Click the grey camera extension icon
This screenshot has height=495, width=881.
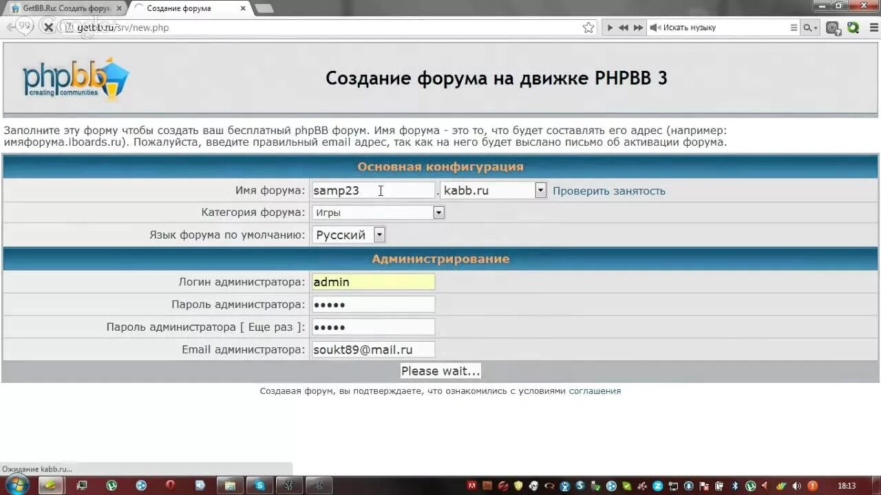pyautogui.click(x=833, y=28)
